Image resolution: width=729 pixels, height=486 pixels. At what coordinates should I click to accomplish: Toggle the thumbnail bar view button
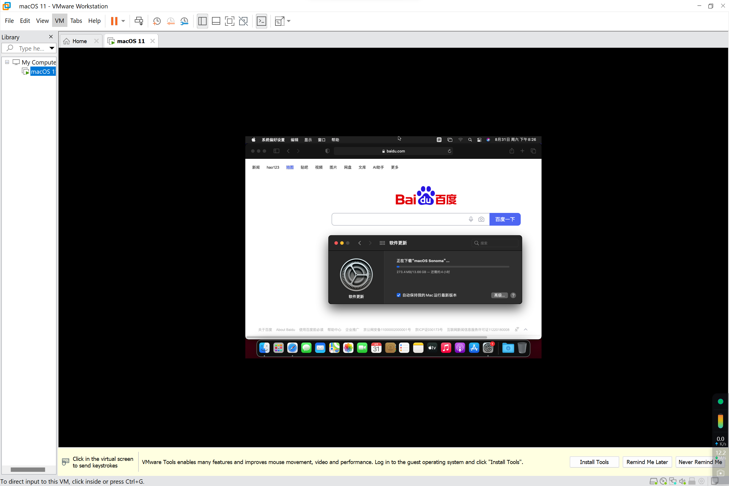point(216,21)
